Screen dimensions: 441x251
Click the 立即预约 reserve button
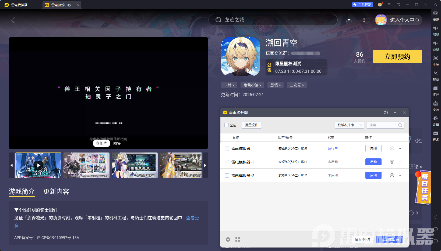click(x=397, y=57)
